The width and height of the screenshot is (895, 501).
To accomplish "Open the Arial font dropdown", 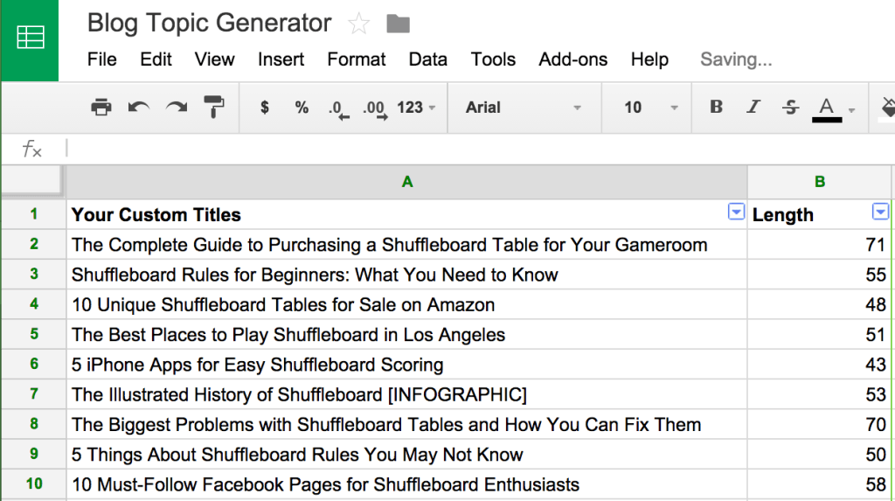I will click(x=524, y=108).
